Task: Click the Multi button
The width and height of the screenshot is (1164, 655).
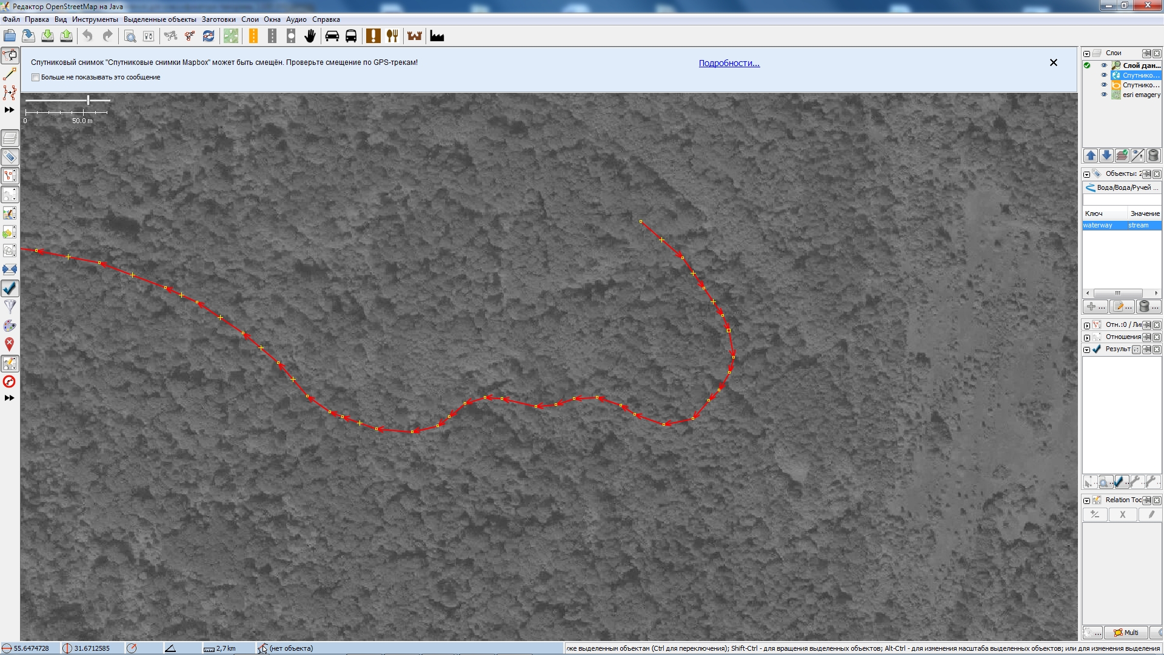Action: coord(1125,633)
